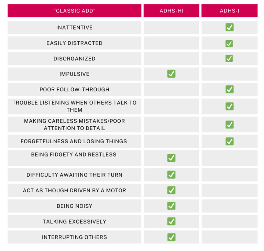264x251 pixels.
Task: Click the Impulsive row's ADHS-HI checkmark
Action: click(x=171, y=74)
